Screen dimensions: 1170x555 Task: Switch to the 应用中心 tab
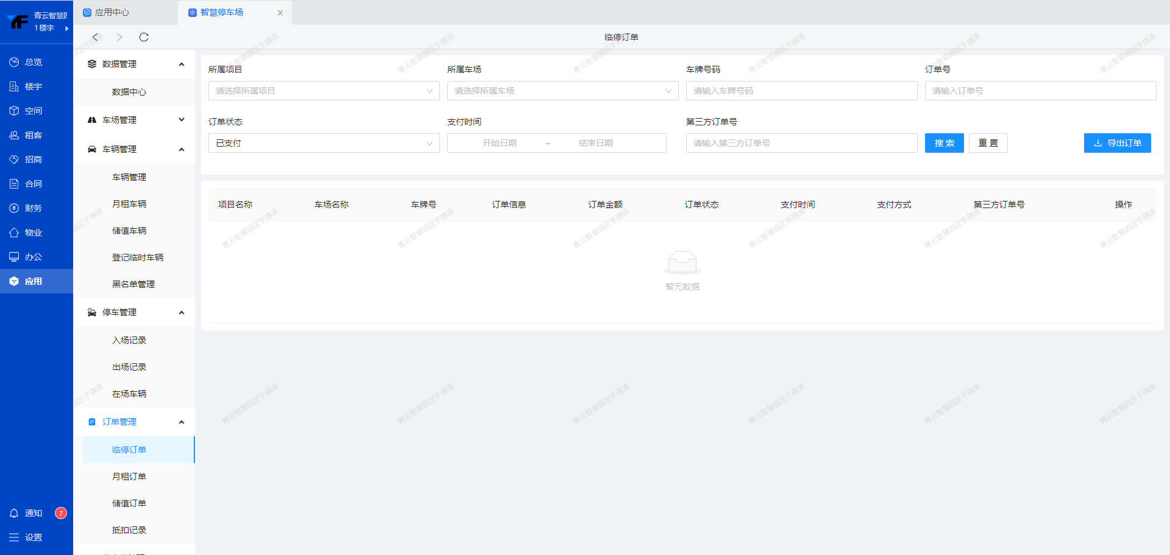[112, 12]
